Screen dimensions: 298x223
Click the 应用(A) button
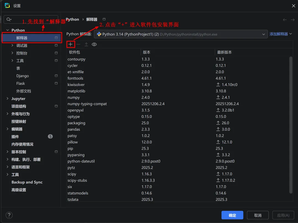(x=283, y=215)
